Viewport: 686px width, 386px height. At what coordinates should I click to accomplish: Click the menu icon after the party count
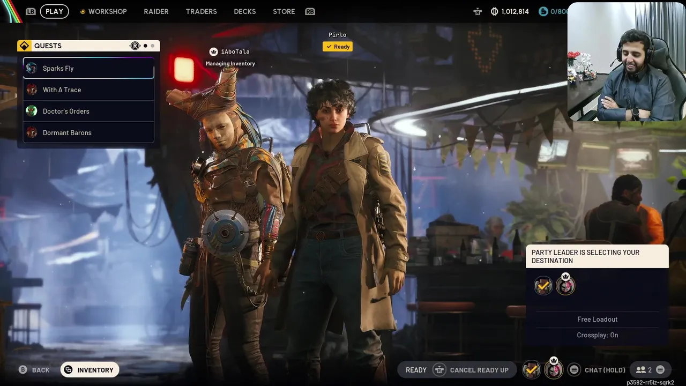pyautogui.click(x=660, y=370)
